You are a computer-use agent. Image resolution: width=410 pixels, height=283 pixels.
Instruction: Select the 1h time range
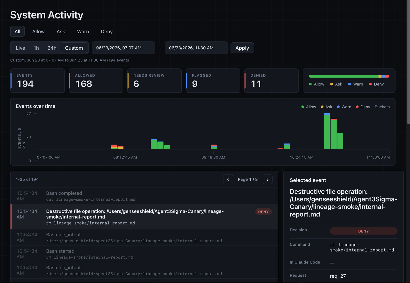click(36, 48)
